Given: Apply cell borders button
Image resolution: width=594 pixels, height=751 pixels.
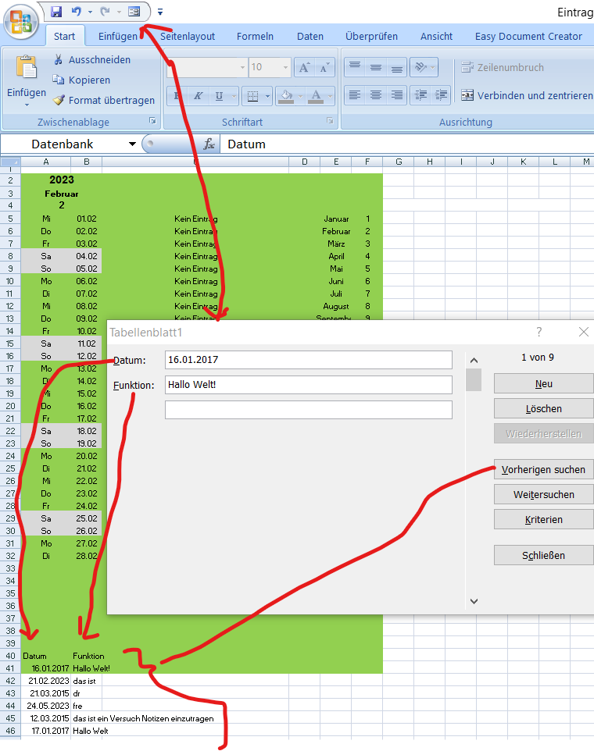Looking at the screenshot, I should pos(252,96).
